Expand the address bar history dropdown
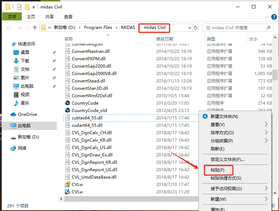Image resolution: width=279 pixels, height=211 pixels. (x=190, y=28)
